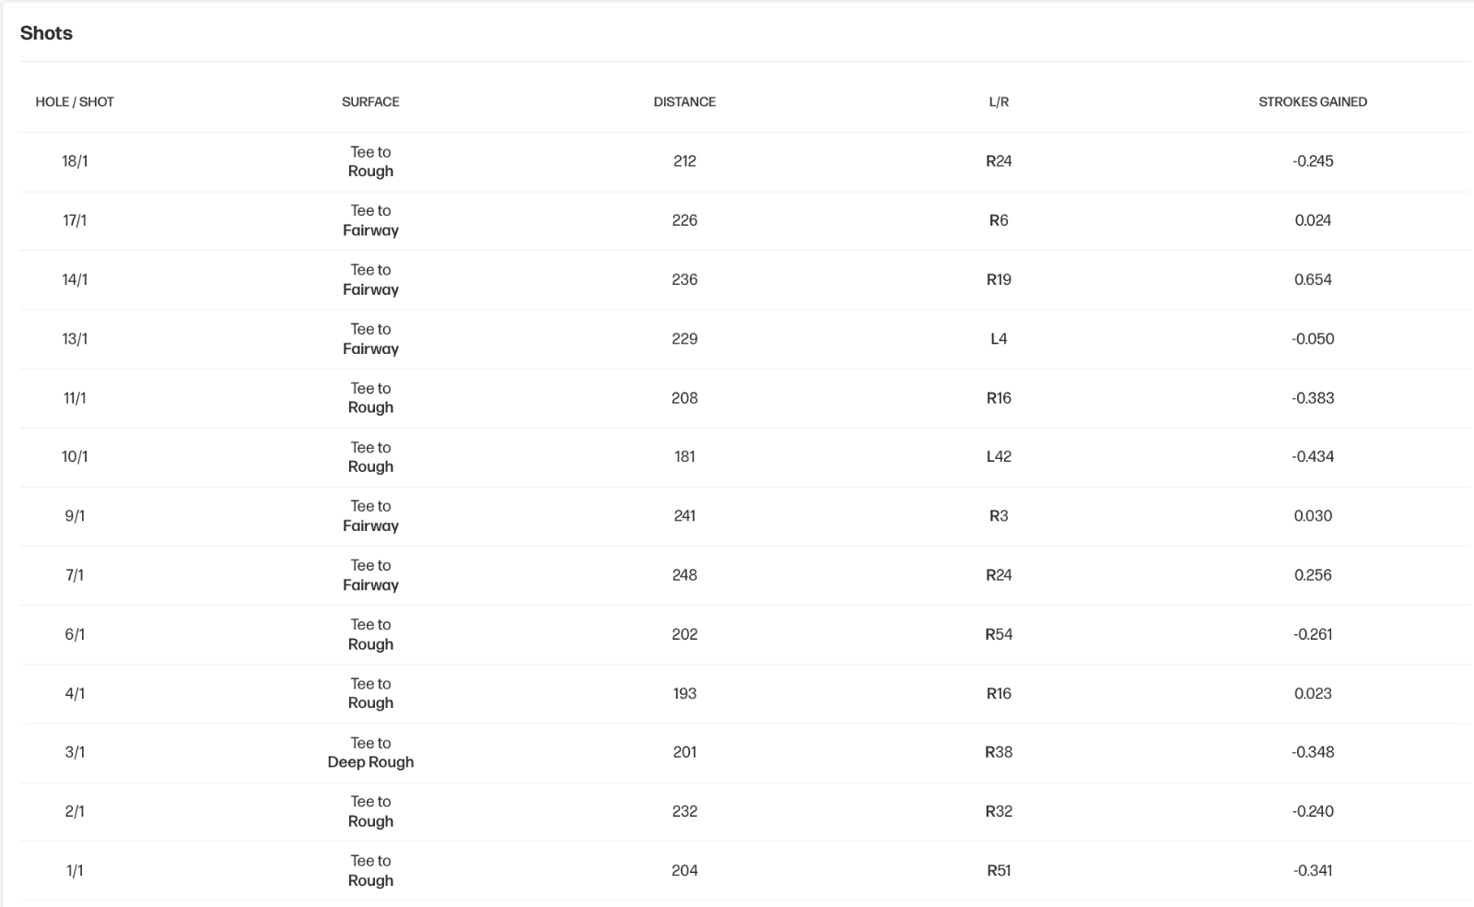1474x907 pixels.
Task: Click the DISTANCE column header
Action: (684, 101)
